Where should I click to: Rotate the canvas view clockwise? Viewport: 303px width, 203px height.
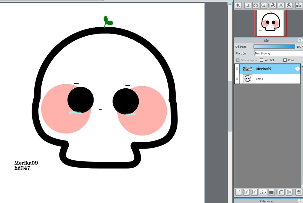point(289,5)
